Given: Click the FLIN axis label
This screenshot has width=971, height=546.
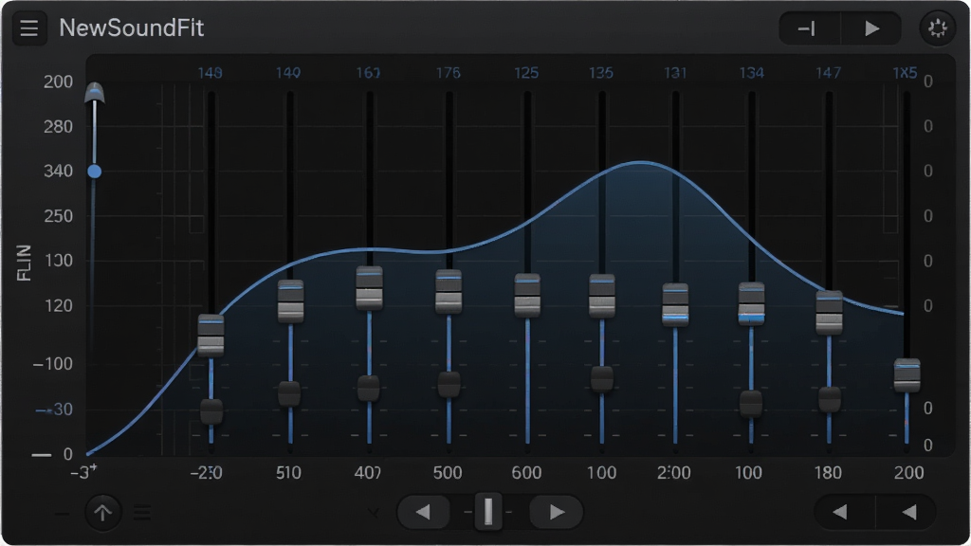Looking at the screenshot, I should (x=24, y=263).
